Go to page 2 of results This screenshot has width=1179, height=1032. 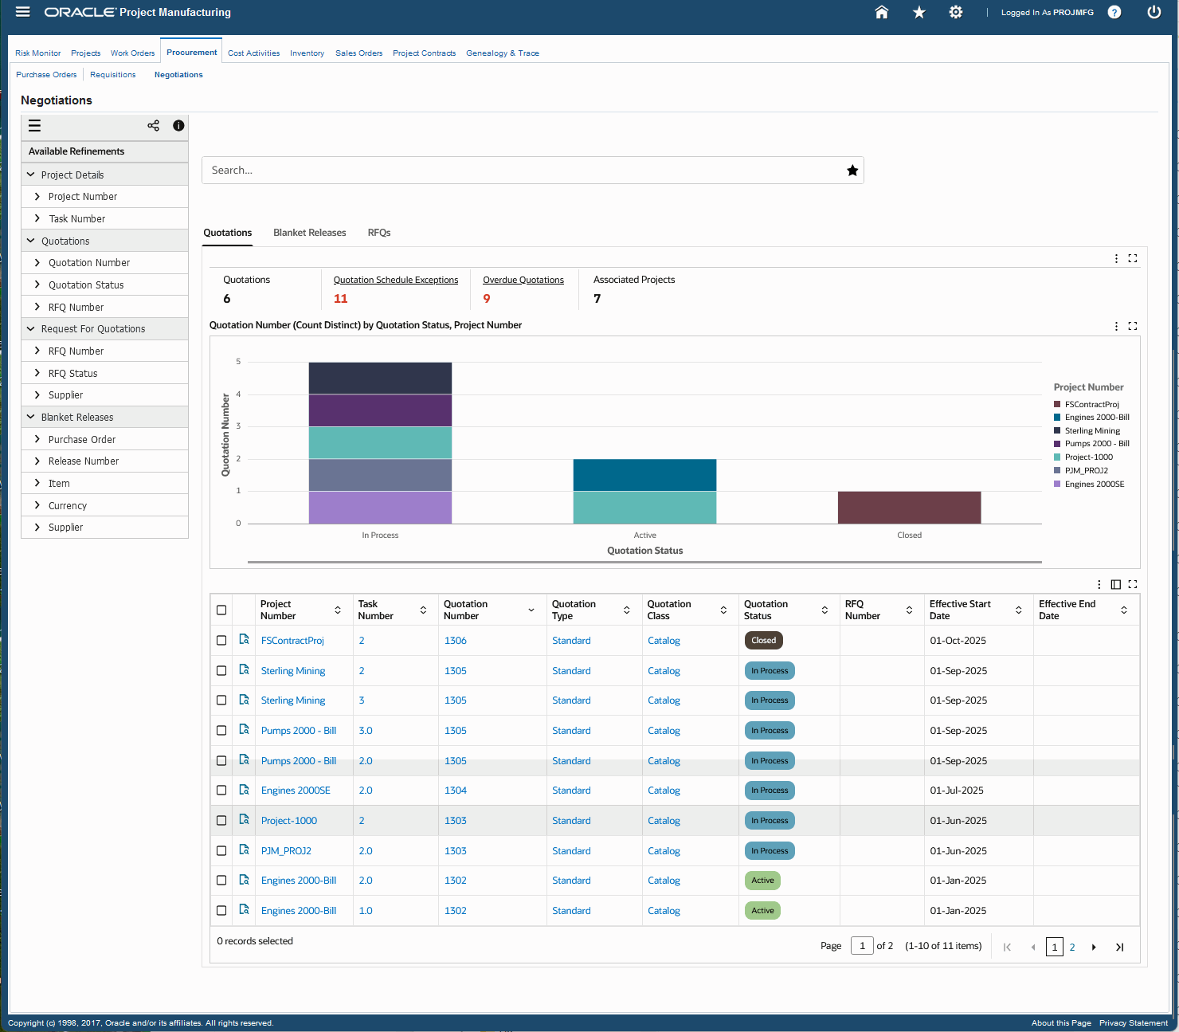pyautogui.click(x=1072, y=947)
